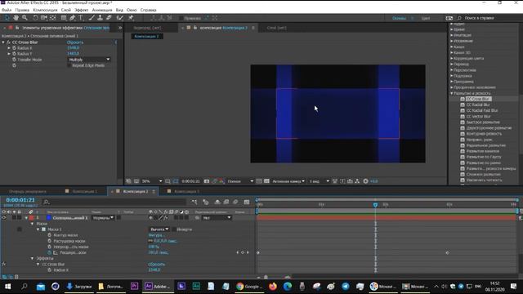Select the Clone Stamp tool

(100, 18)
